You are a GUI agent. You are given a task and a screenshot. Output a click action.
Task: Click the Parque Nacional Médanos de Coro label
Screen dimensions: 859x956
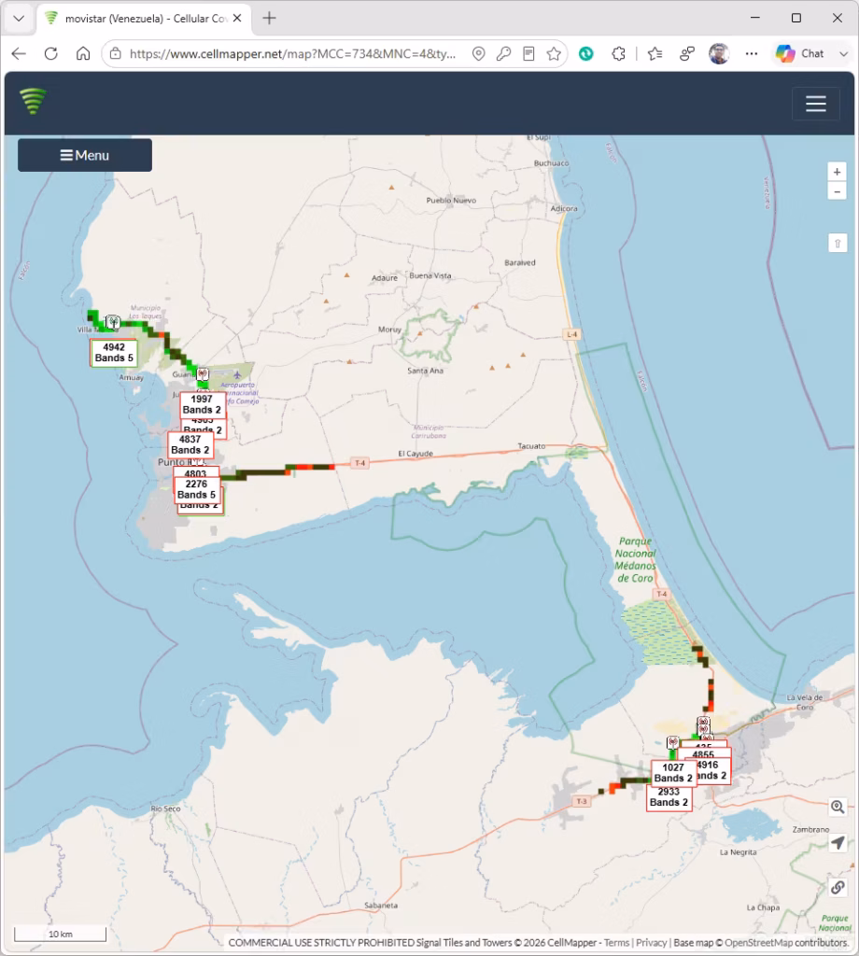click(x=635, y=560)
